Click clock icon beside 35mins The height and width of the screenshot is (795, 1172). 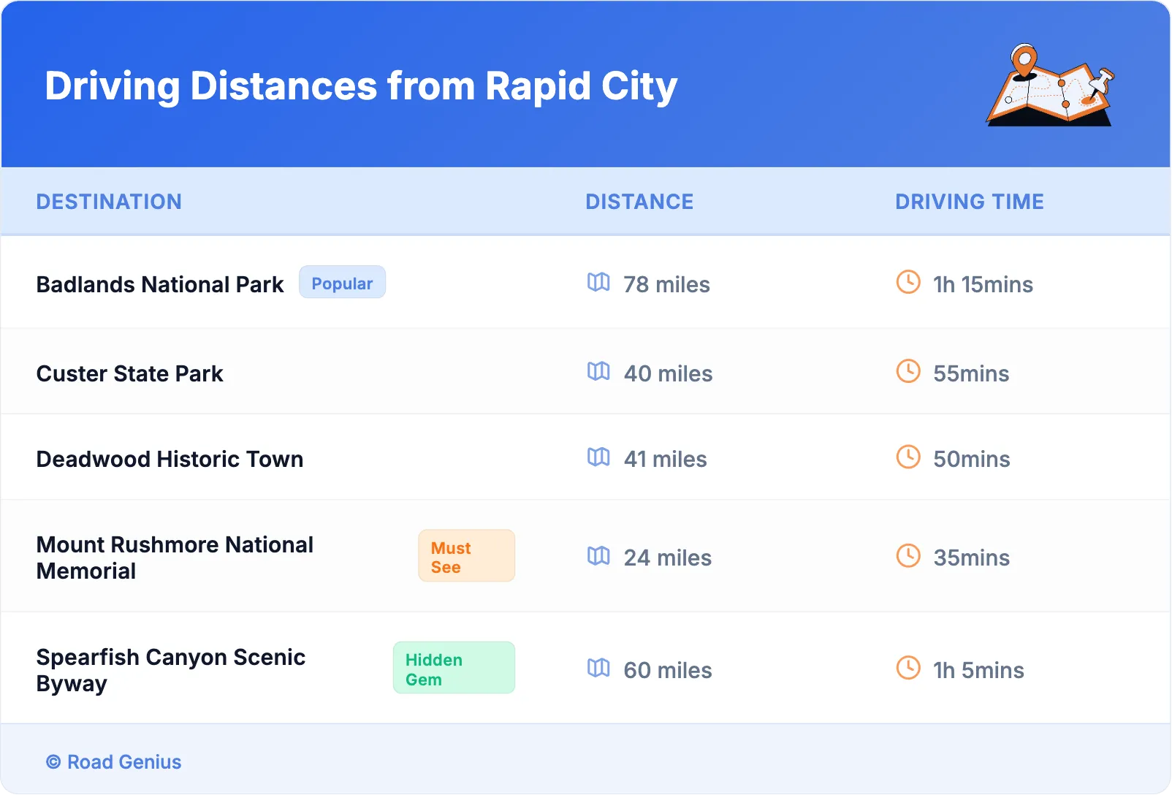908,556
